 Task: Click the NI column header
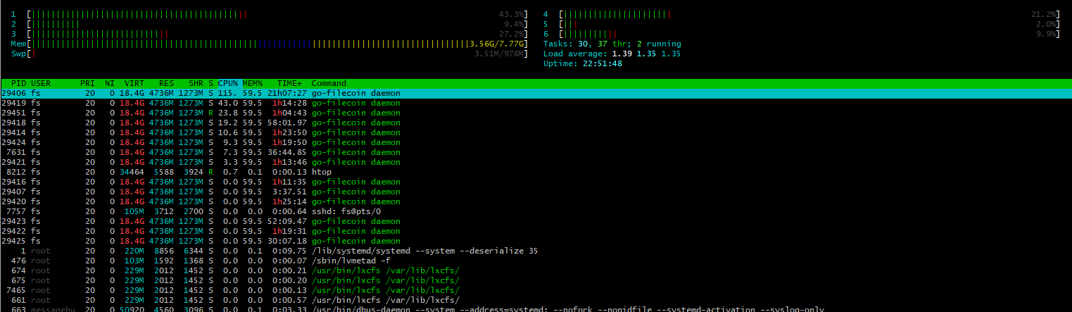pos(110,83)
